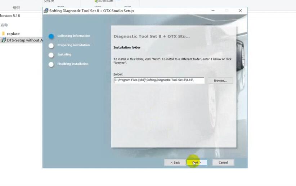
Task: Click the DTS-Setup installer file icon
Action: (x=3, y=40)
